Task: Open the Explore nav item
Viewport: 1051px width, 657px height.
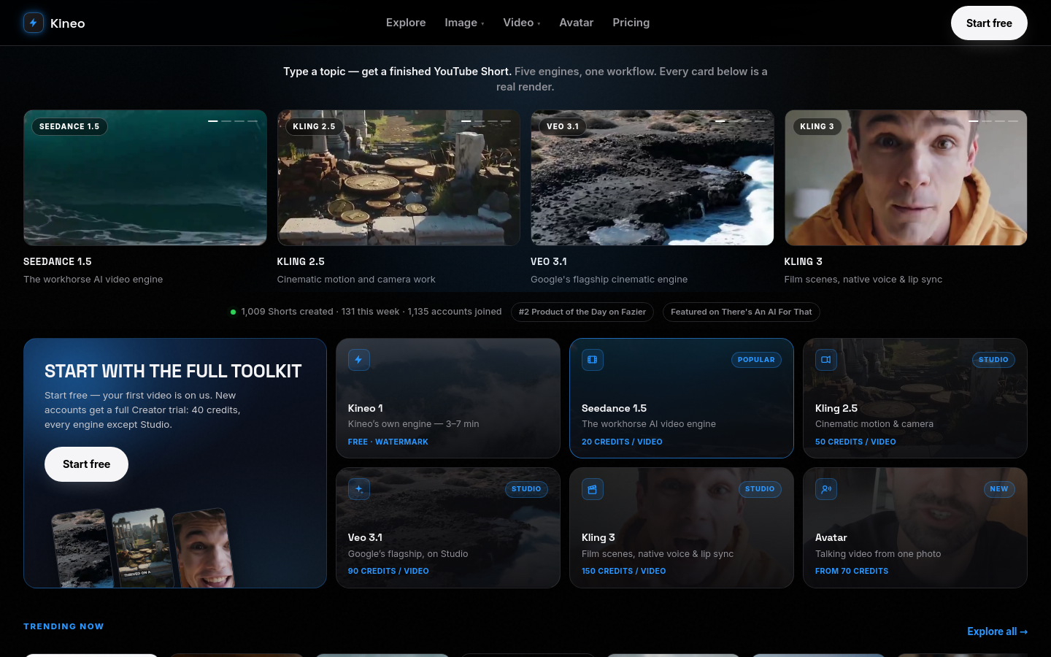Action: click(406, 23)
